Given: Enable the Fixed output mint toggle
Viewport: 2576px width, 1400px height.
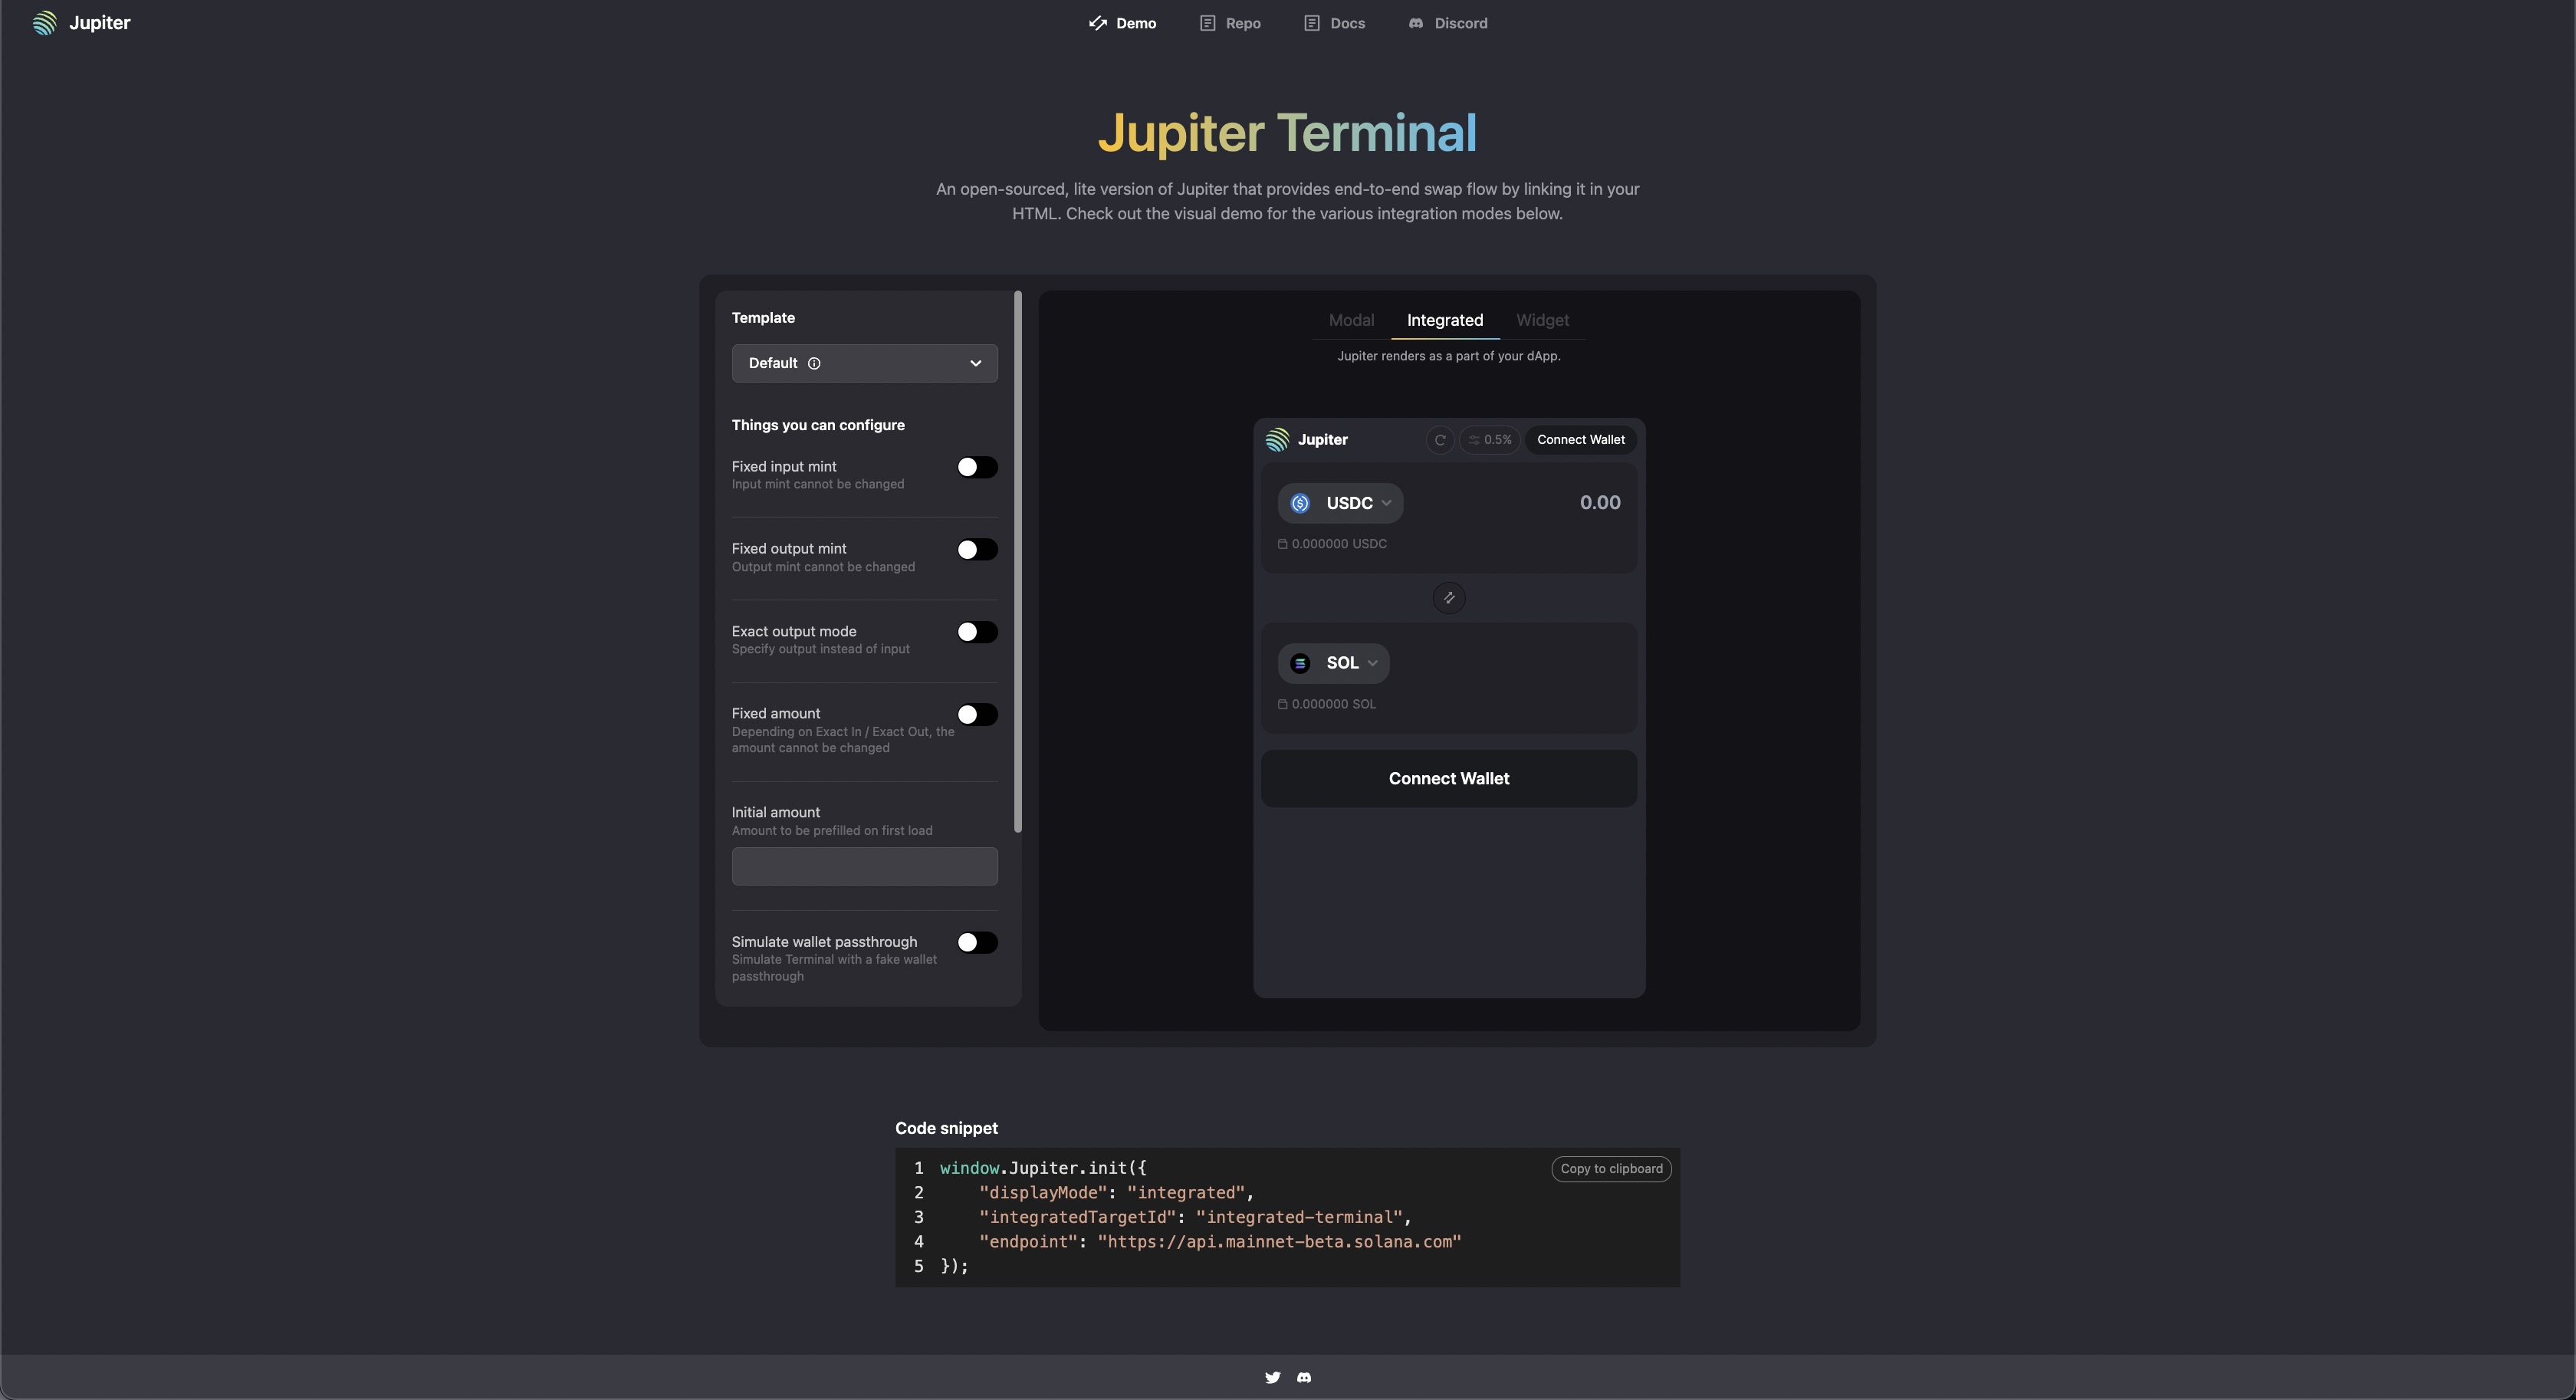Looking at the screenshot, I should pos(977,549).
